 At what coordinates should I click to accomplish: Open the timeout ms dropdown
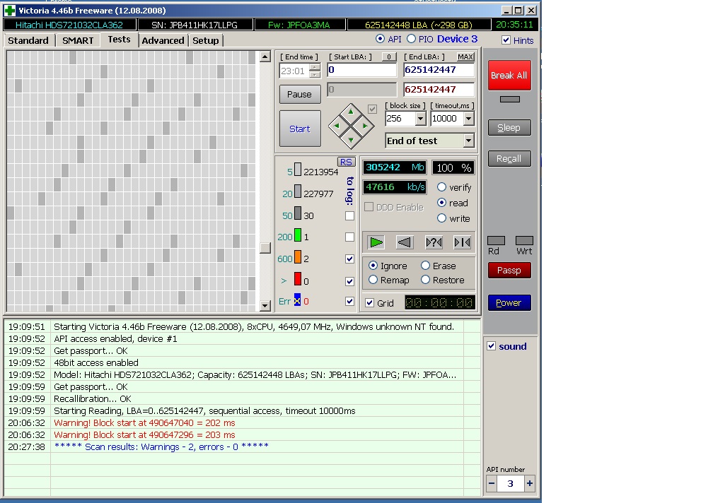tap(468, 119)
